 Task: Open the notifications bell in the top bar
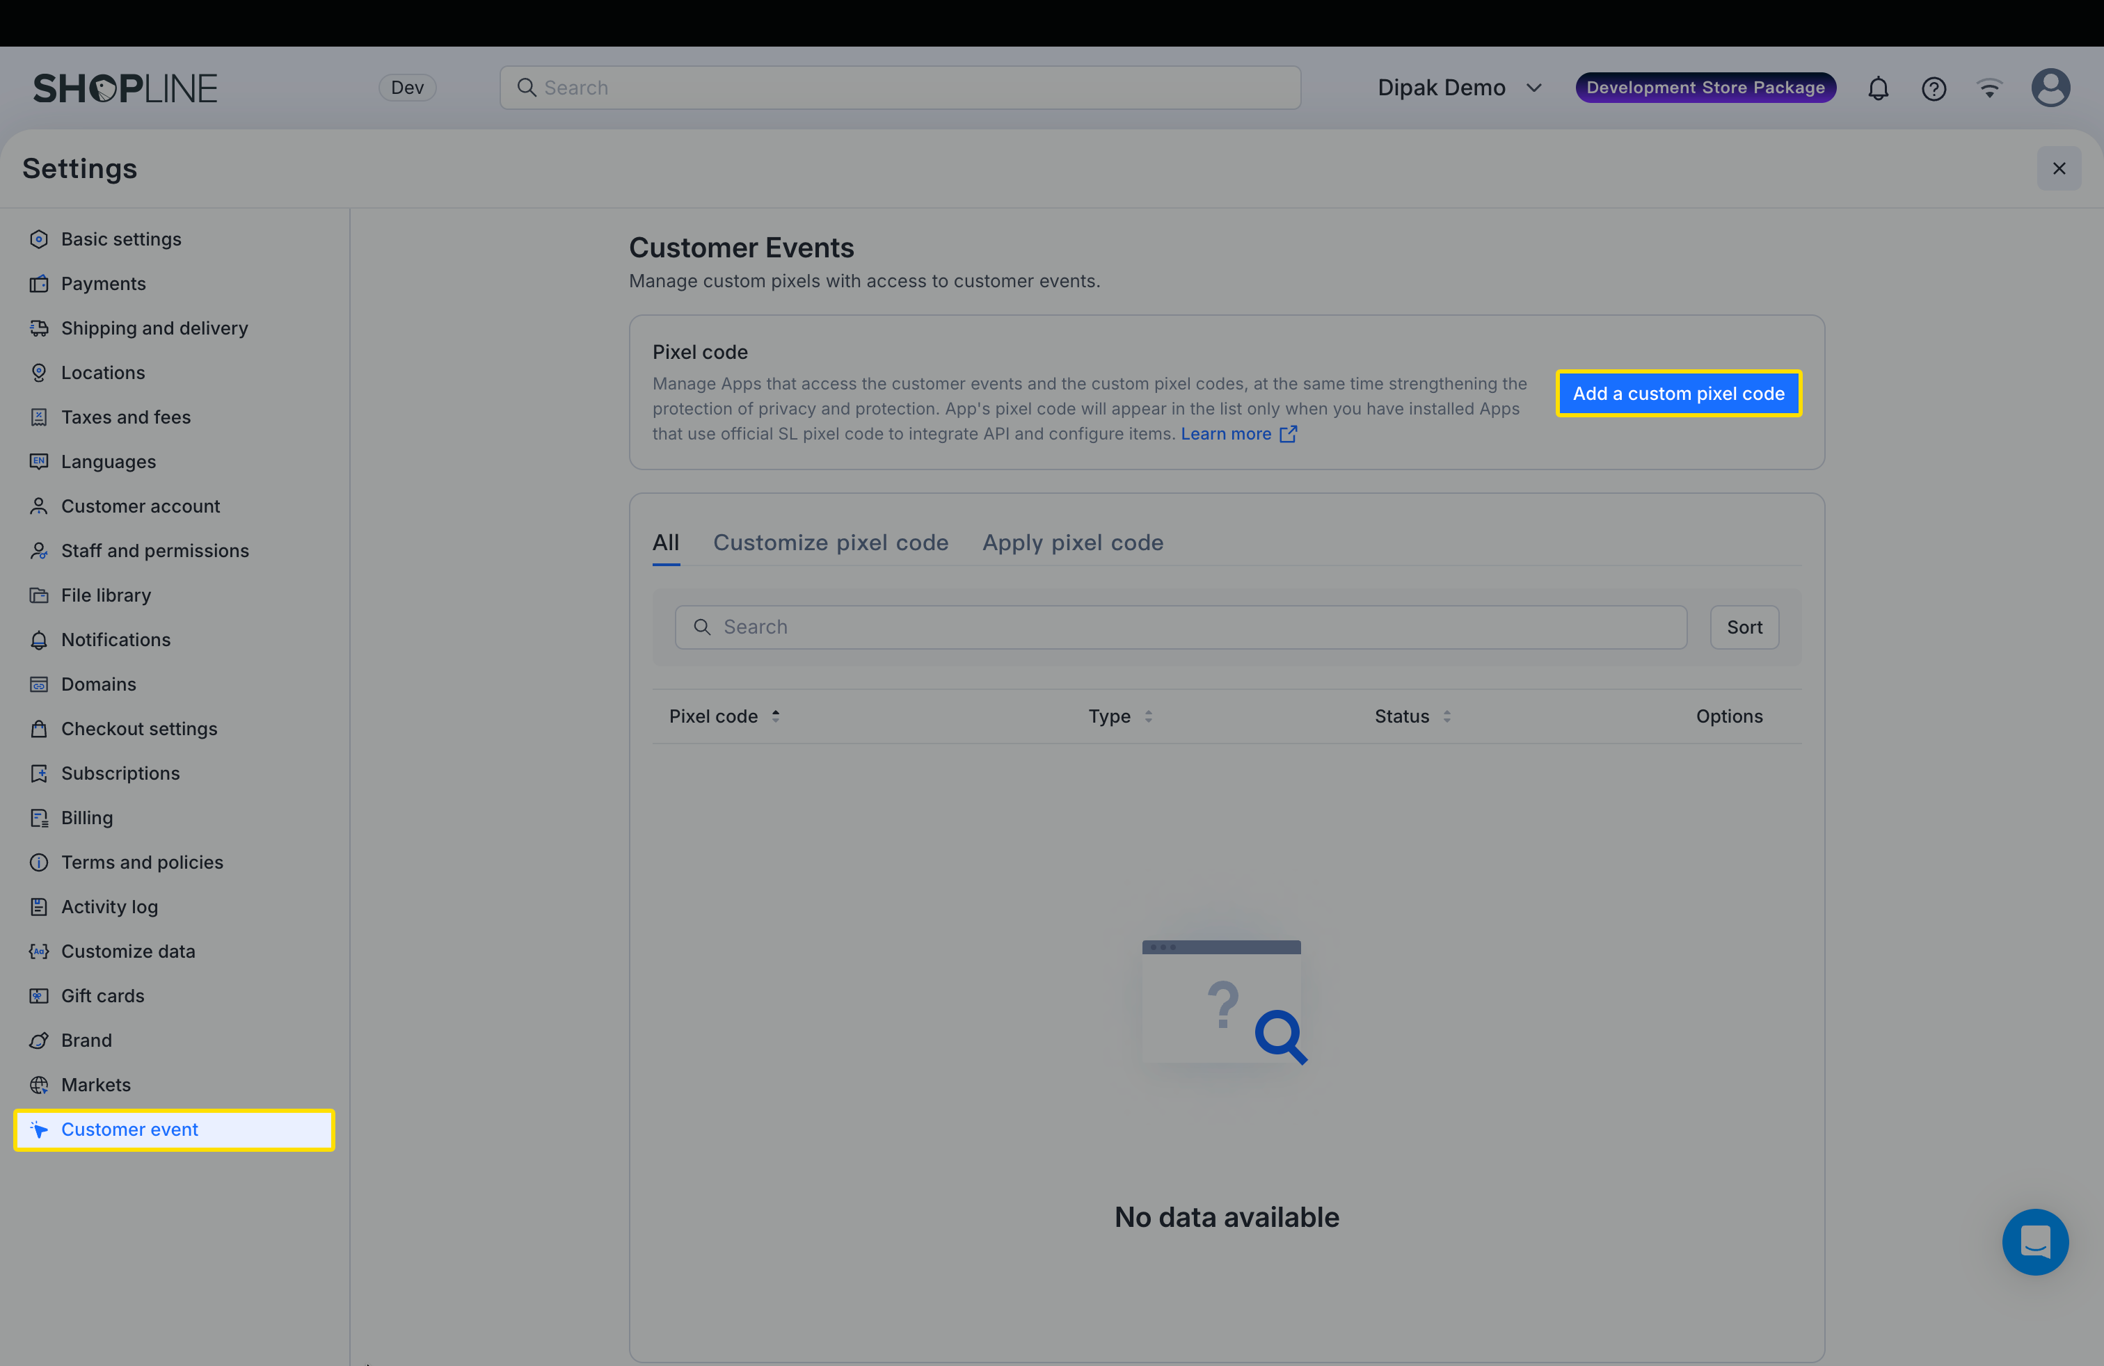(1878, 88)
